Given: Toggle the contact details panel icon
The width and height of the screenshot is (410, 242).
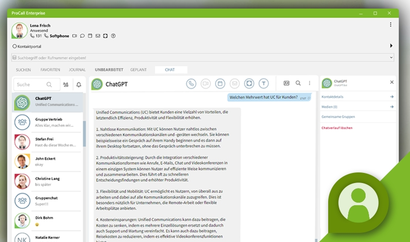Looking at the screenshot, I should (287, 83).
